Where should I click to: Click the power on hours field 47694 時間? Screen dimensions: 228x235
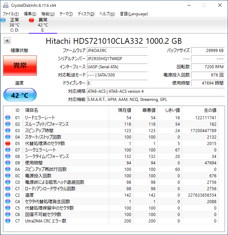(208, 83)
